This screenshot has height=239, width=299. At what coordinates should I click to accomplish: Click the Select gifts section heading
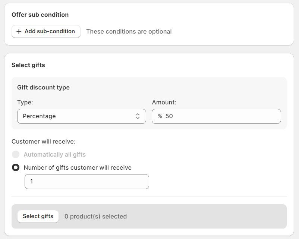pos(28,65)
